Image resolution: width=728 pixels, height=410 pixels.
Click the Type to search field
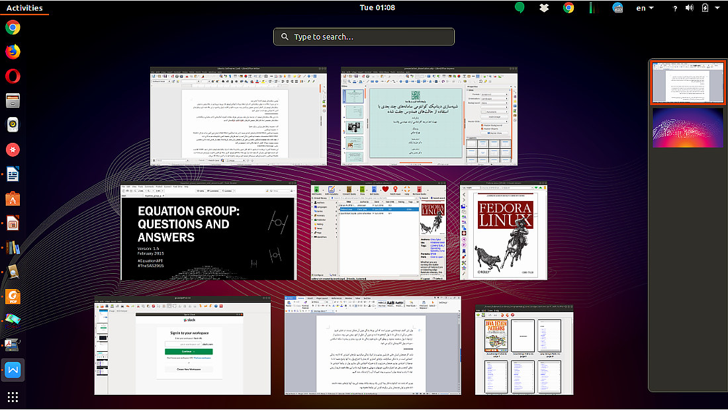(x=363, y=36)
